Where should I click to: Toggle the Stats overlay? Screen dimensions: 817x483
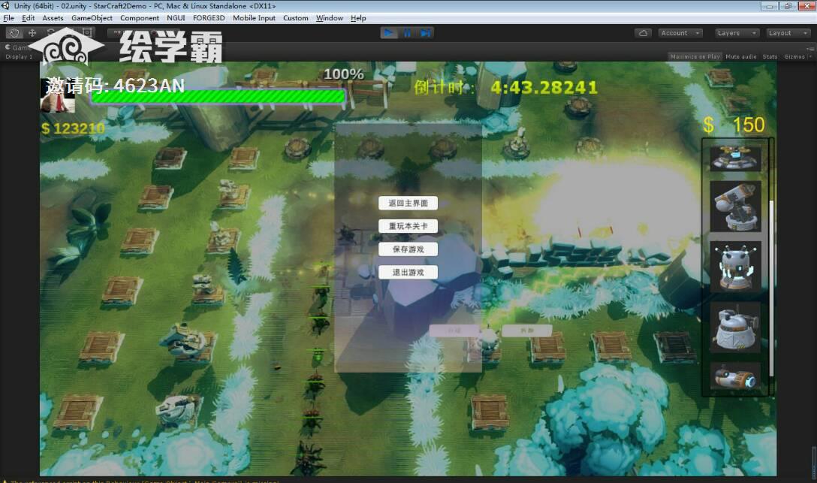(770, 56)
